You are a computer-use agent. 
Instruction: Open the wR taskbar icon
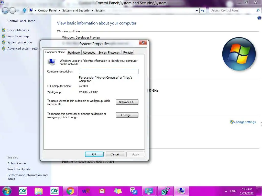tap(86, 191)
